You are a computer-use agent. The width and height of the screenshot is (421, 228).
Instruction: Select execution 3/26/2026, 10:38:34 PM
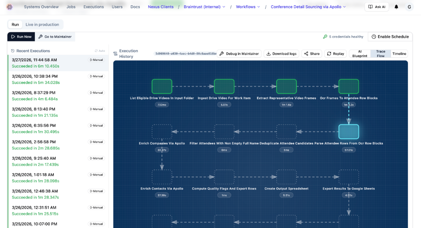click(58, 79)
